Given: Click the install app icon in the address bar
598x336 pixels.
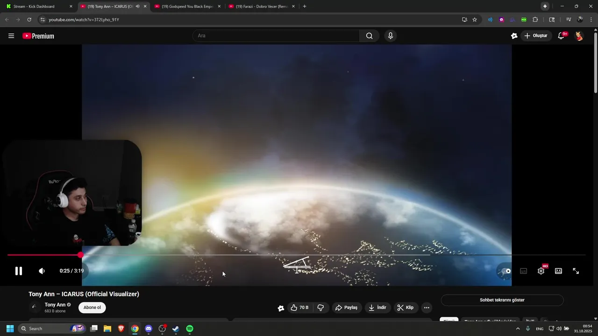Looking at the screenshot, I should (464, 20).
